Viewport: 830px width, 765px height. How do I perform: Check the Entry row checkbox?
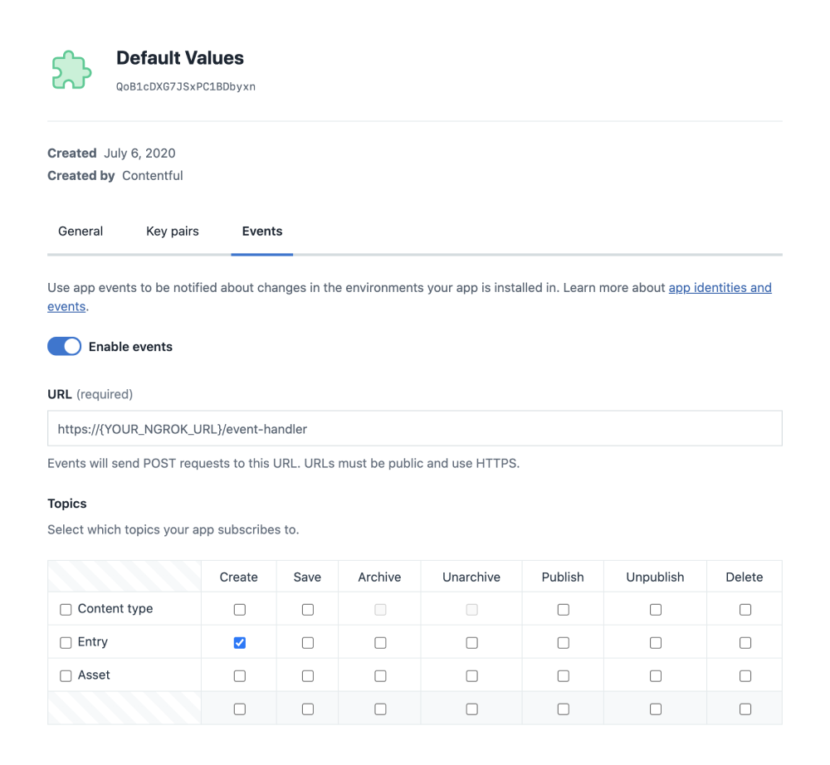coord(66,642)
